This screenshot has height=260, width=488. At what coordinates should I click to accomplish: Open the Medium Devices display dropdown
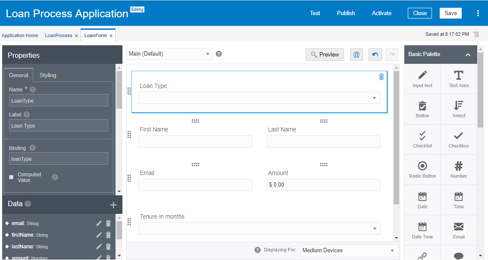[x=349, y=251]
